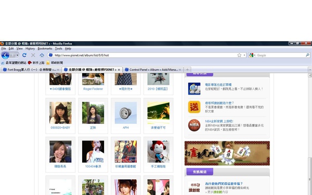This screenshot has width=312, height=195.
Task: Open the red monkey doll thumbnail
Action: tap(159, 152)
